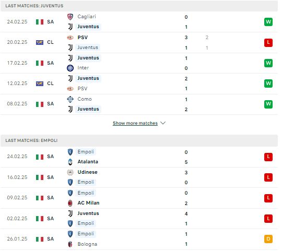Click the orange D badge for Bologna match
Image resolution: width=282 pixels, height=251 pixels.
[268, 240]
